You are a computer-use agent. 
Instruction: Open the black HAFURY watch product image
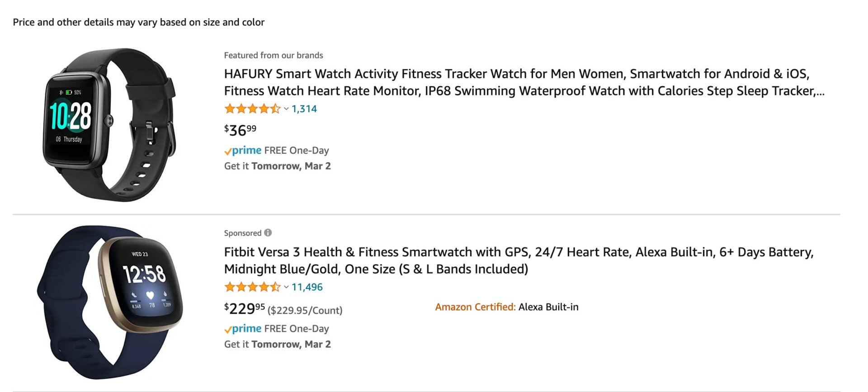coord(108,124)
